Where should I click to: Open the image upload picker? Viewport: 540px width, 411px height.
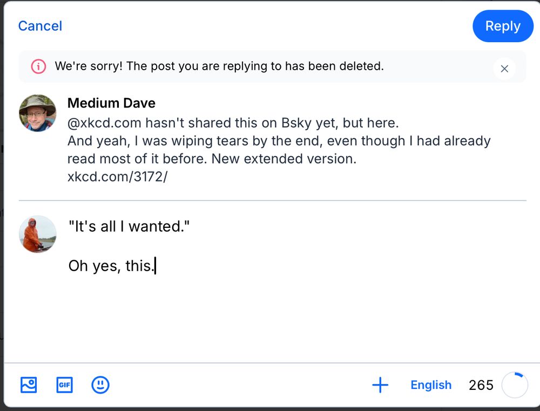pos(28,385)
